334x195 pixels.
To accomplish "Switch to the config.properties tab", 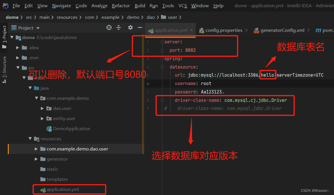I will pyautogui.click(x=224, y=30).
